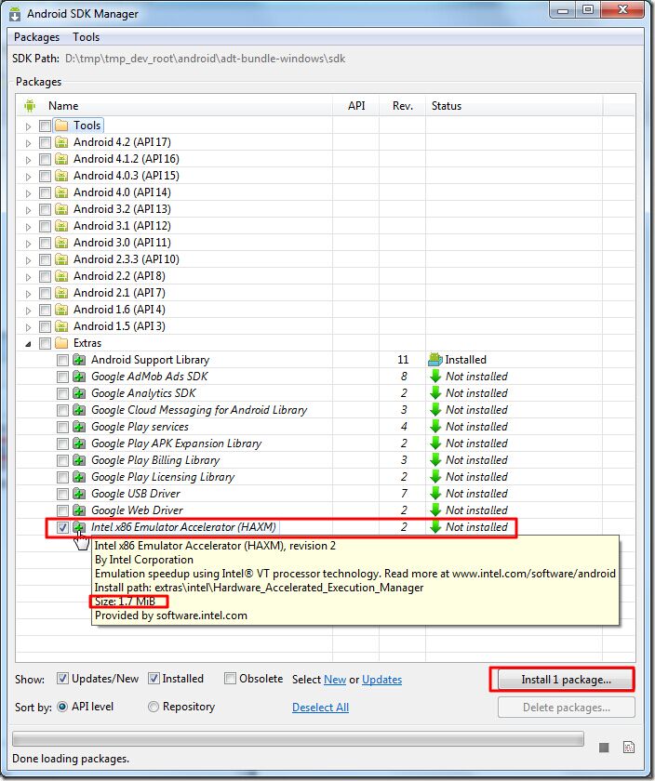655x781 pixels.
Task: Expand the Android 1.6 (API 4) node
Action: (29, 311)
